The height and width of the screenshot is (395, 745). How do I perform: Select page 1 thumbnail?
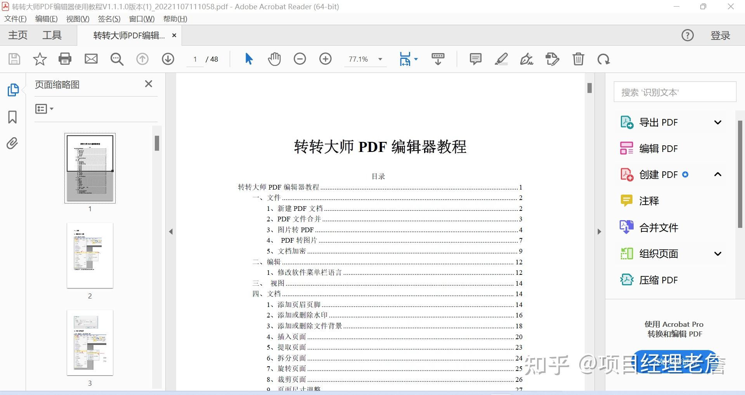tap(90, 168)
